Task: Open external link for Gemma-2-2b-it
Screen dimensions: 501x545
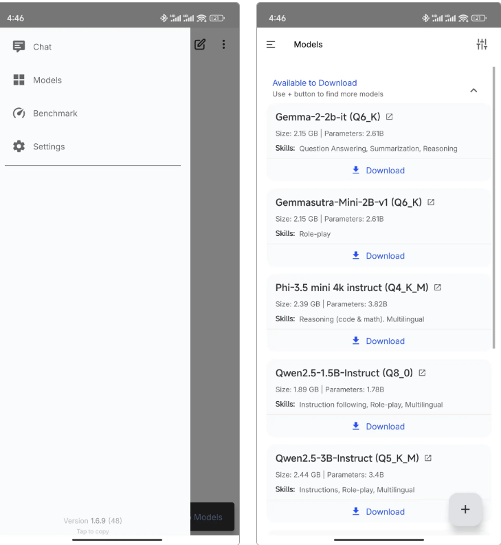Action: 390,117
